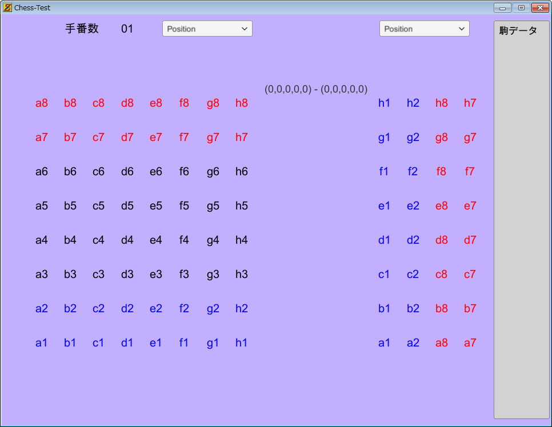Screen dimensions: 552x427
Task: Pick square f4
Action: coord(184,240)
